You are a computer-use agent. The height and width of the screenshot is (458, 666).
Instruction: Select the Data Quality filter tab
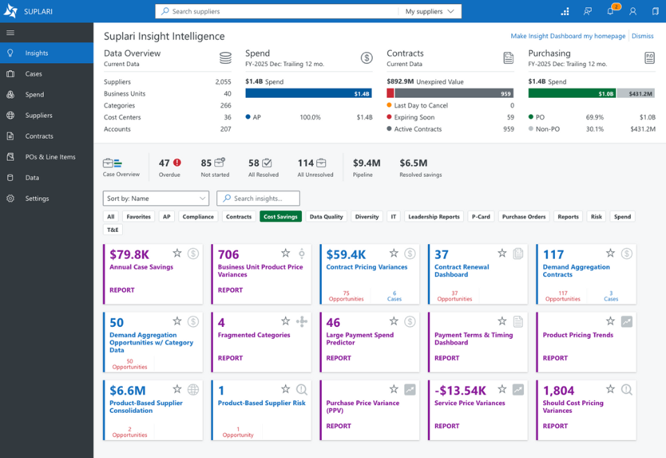(326, 217)
